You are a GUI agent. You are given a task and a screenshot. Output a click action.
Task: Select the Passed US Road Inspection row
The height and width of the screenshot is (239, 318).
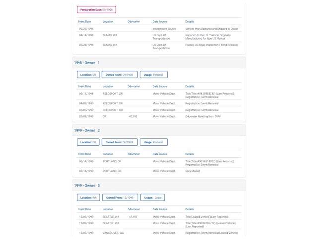[x=159, y=46]
